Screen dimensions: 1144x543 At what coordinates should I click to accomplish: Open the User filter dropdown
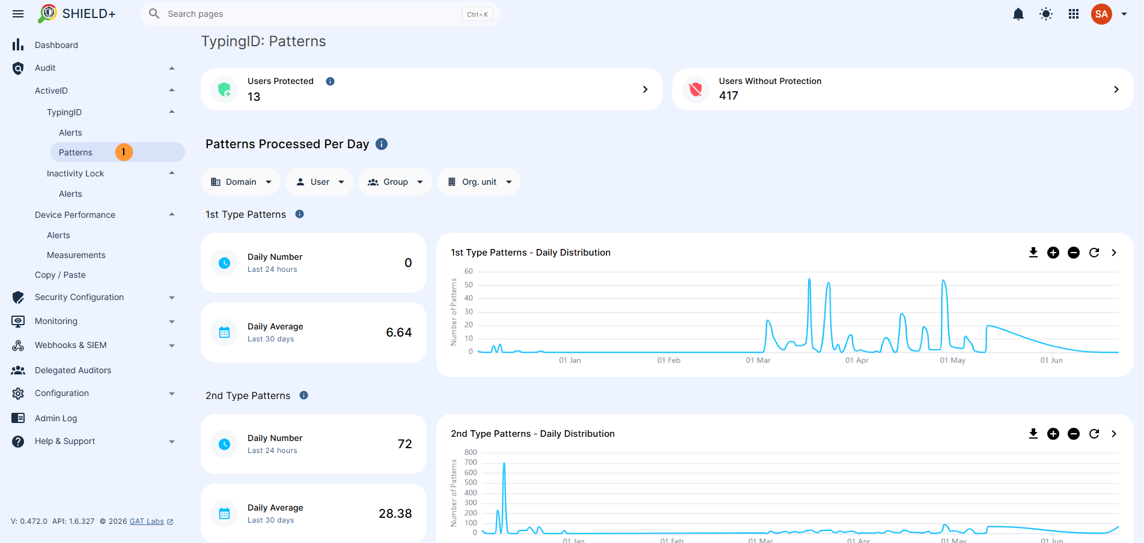pyautogui.click(x=320, y=182)
